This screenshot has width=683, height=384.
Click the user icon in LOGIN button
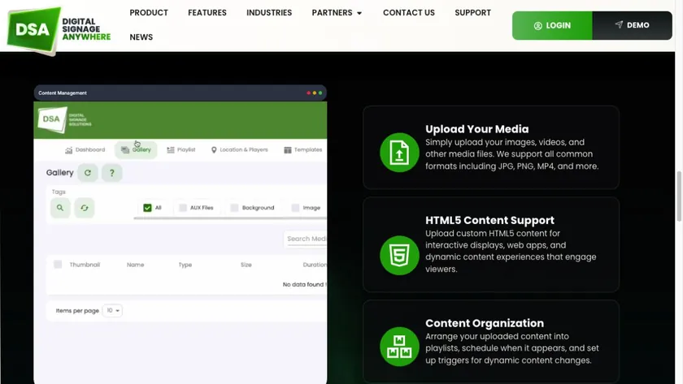tap(538, 26)
